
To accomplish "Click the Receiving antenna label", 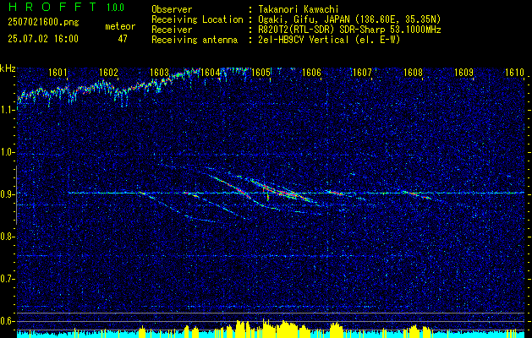I will tap(195, 40).
